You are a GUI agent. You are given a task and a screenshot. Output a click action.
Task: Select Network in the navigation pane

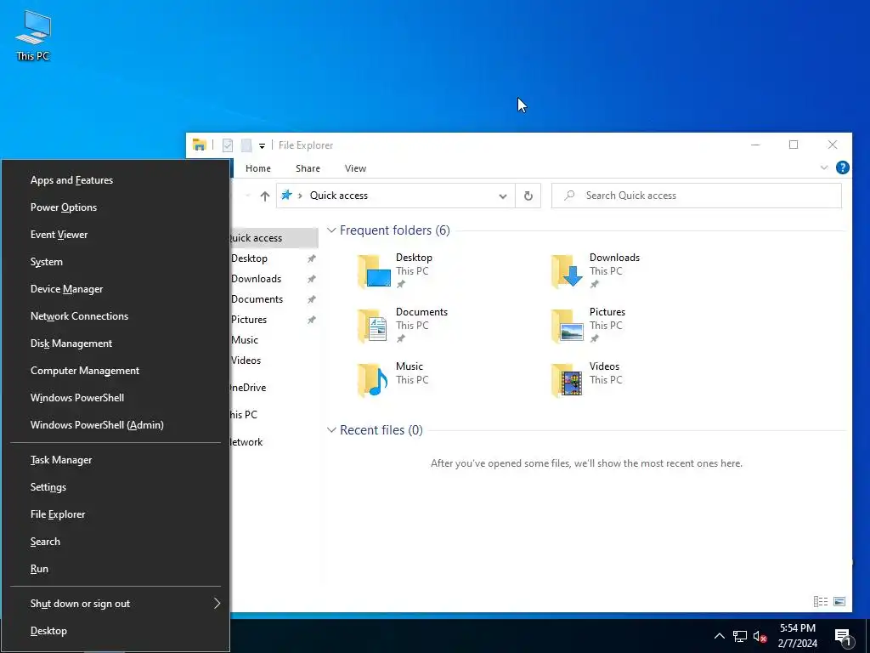[246, 442]
